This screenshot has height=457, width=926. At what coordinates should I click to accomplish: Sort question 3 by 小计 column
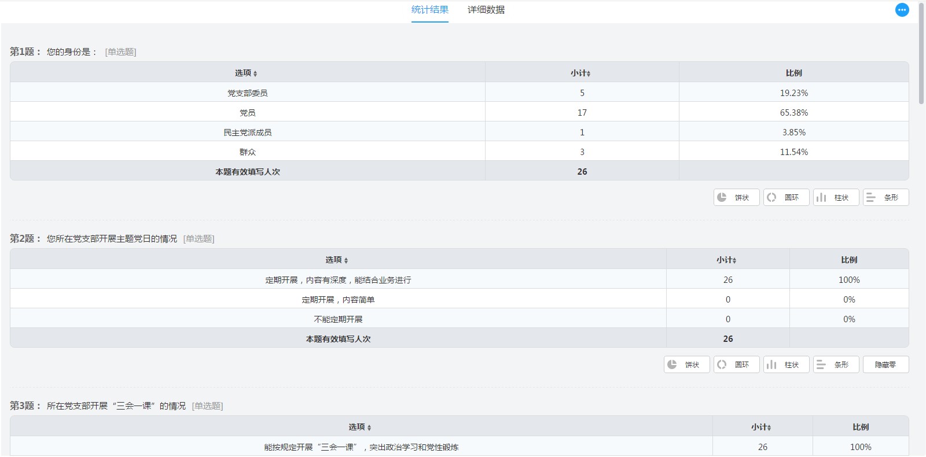761,427
